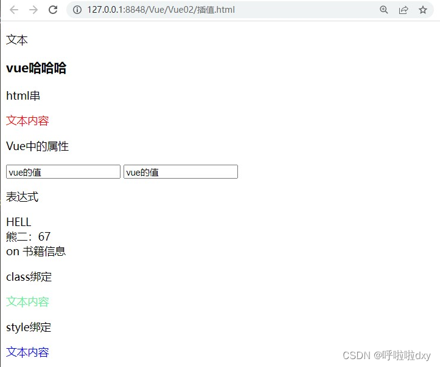Click the HELL text line
The width and height of the screenshot is (440, 367).
(x=18, y=222)
